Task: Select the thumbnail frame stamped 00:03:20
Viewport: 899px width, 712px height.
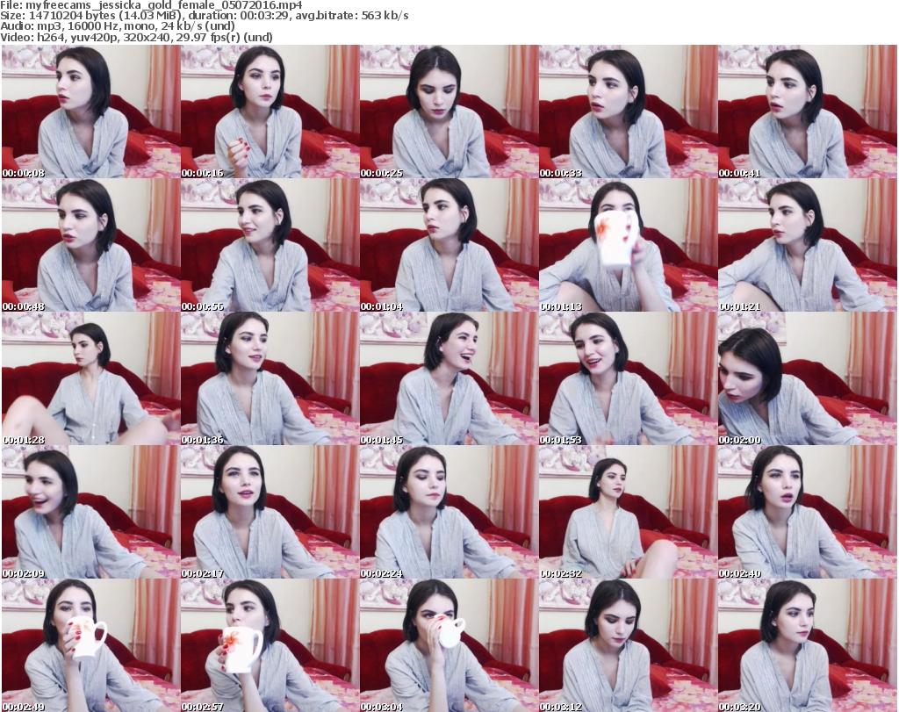Action: tap(808, 645)
